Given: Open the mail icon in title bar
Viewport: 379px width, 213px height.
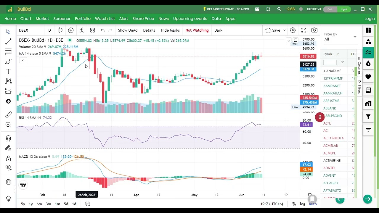Looking at the screenshot, I should coord(257,9).
